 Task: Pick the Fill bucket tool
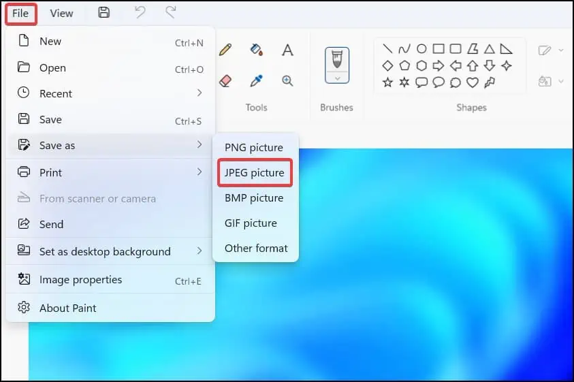coord(257,50)
